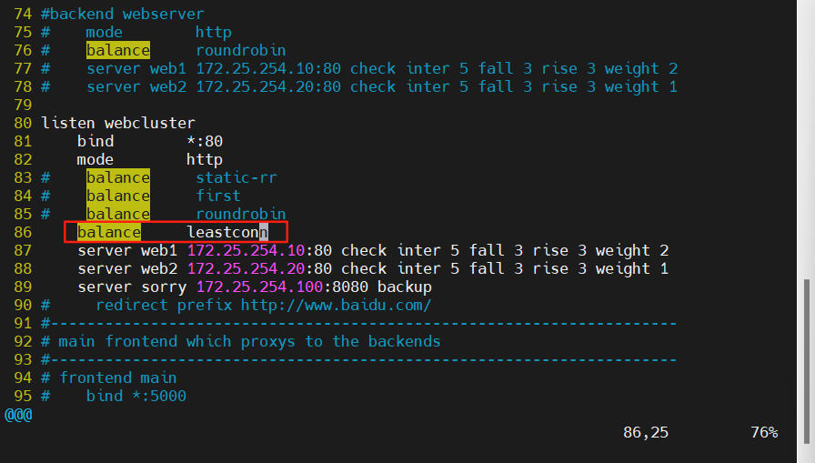Click 'web2' on line 88
Screen dimensions: 815x463
(159, 268)
